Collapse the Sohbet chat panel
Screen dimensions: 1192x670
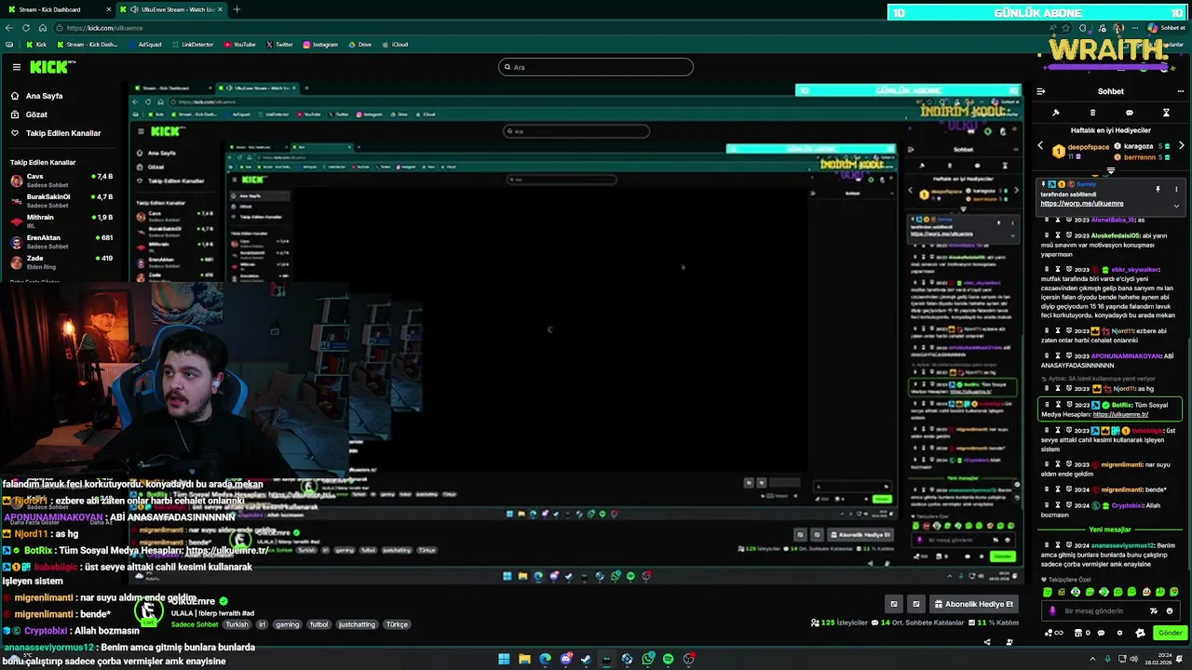coord(1040,91)
